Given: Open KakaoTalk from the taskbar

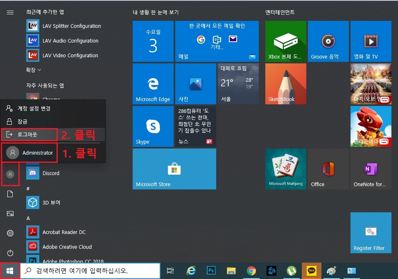Looking at the screenshot, I should 312,271.
